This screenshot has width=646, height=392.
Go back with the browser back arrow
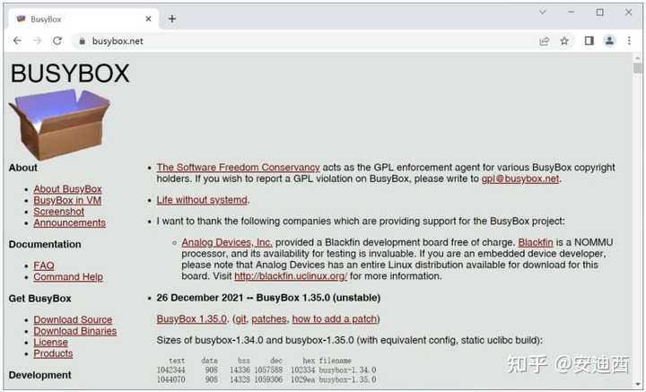click(x=17, y=40)
